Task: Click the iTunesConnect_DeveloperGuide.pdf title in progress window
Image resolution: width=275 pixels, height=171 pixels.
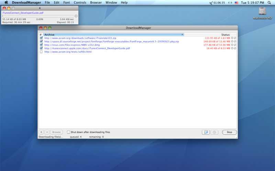Action: coord(23,13)
